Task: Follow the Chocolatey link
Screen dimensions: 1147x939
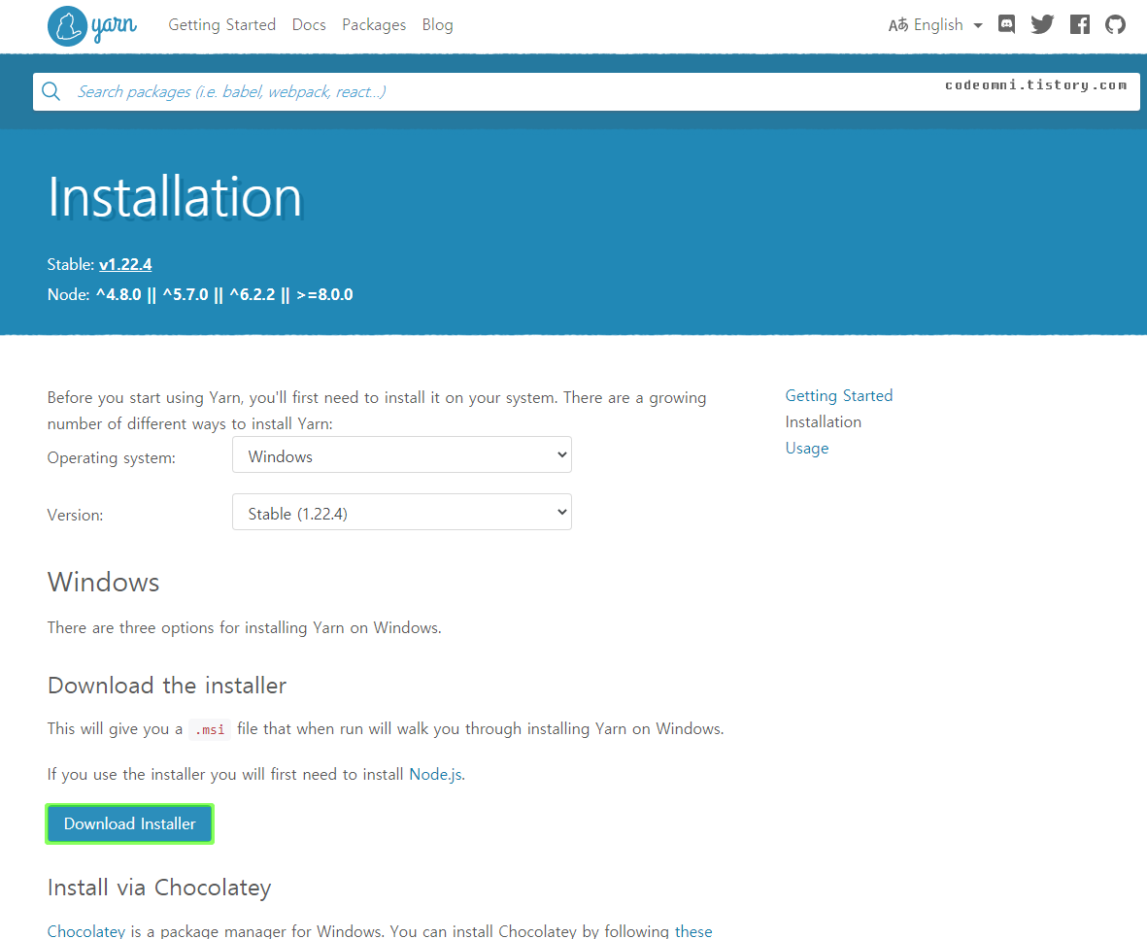Action: [86, 931]
